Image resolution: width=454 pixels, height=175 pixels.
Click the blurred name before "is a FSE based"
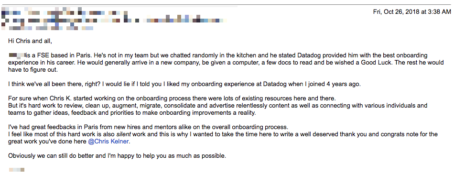17,55
